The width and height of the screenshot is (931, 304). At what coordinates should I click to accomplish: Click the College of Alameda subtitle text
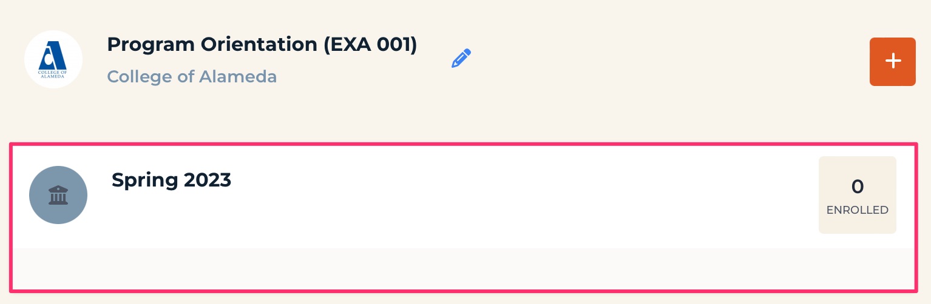click(x=192, y=77)
